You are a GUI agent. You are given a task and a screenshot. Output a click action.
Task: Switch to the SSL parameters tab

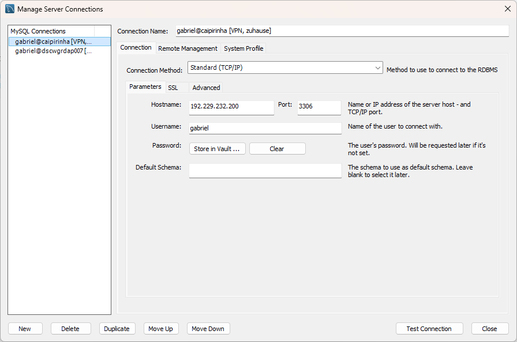[x=173, y=88]
